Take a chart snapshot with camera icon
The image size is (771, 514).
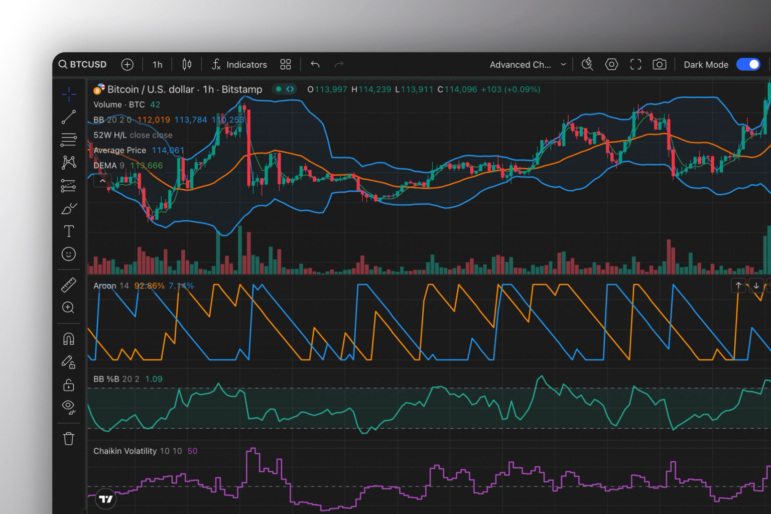660,64
